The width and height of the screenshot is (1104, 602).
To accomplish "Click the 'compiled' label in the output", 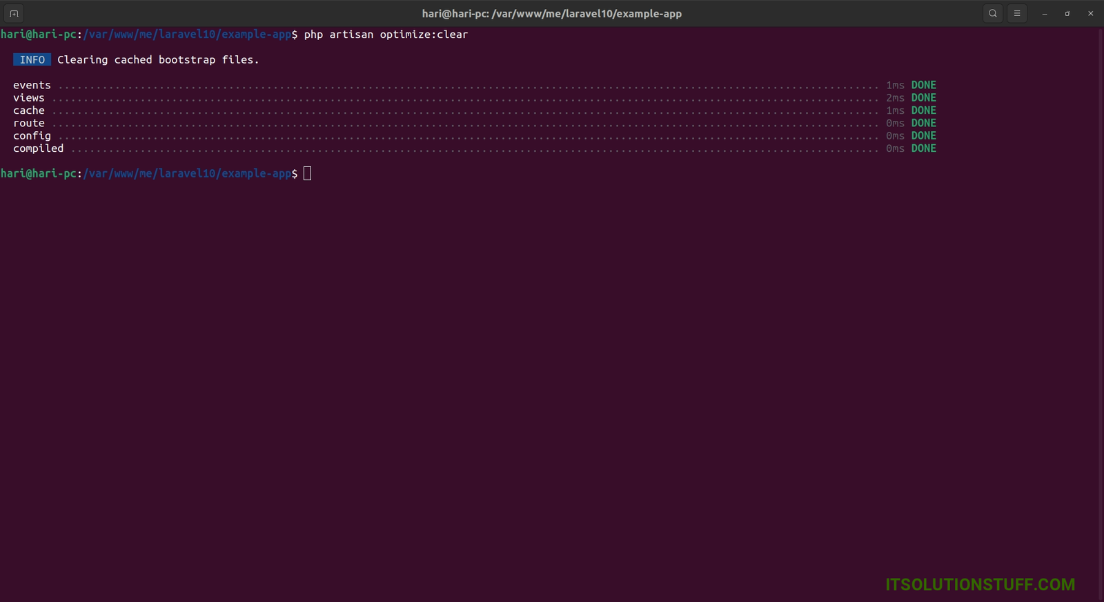I will [x=38, y=148].
